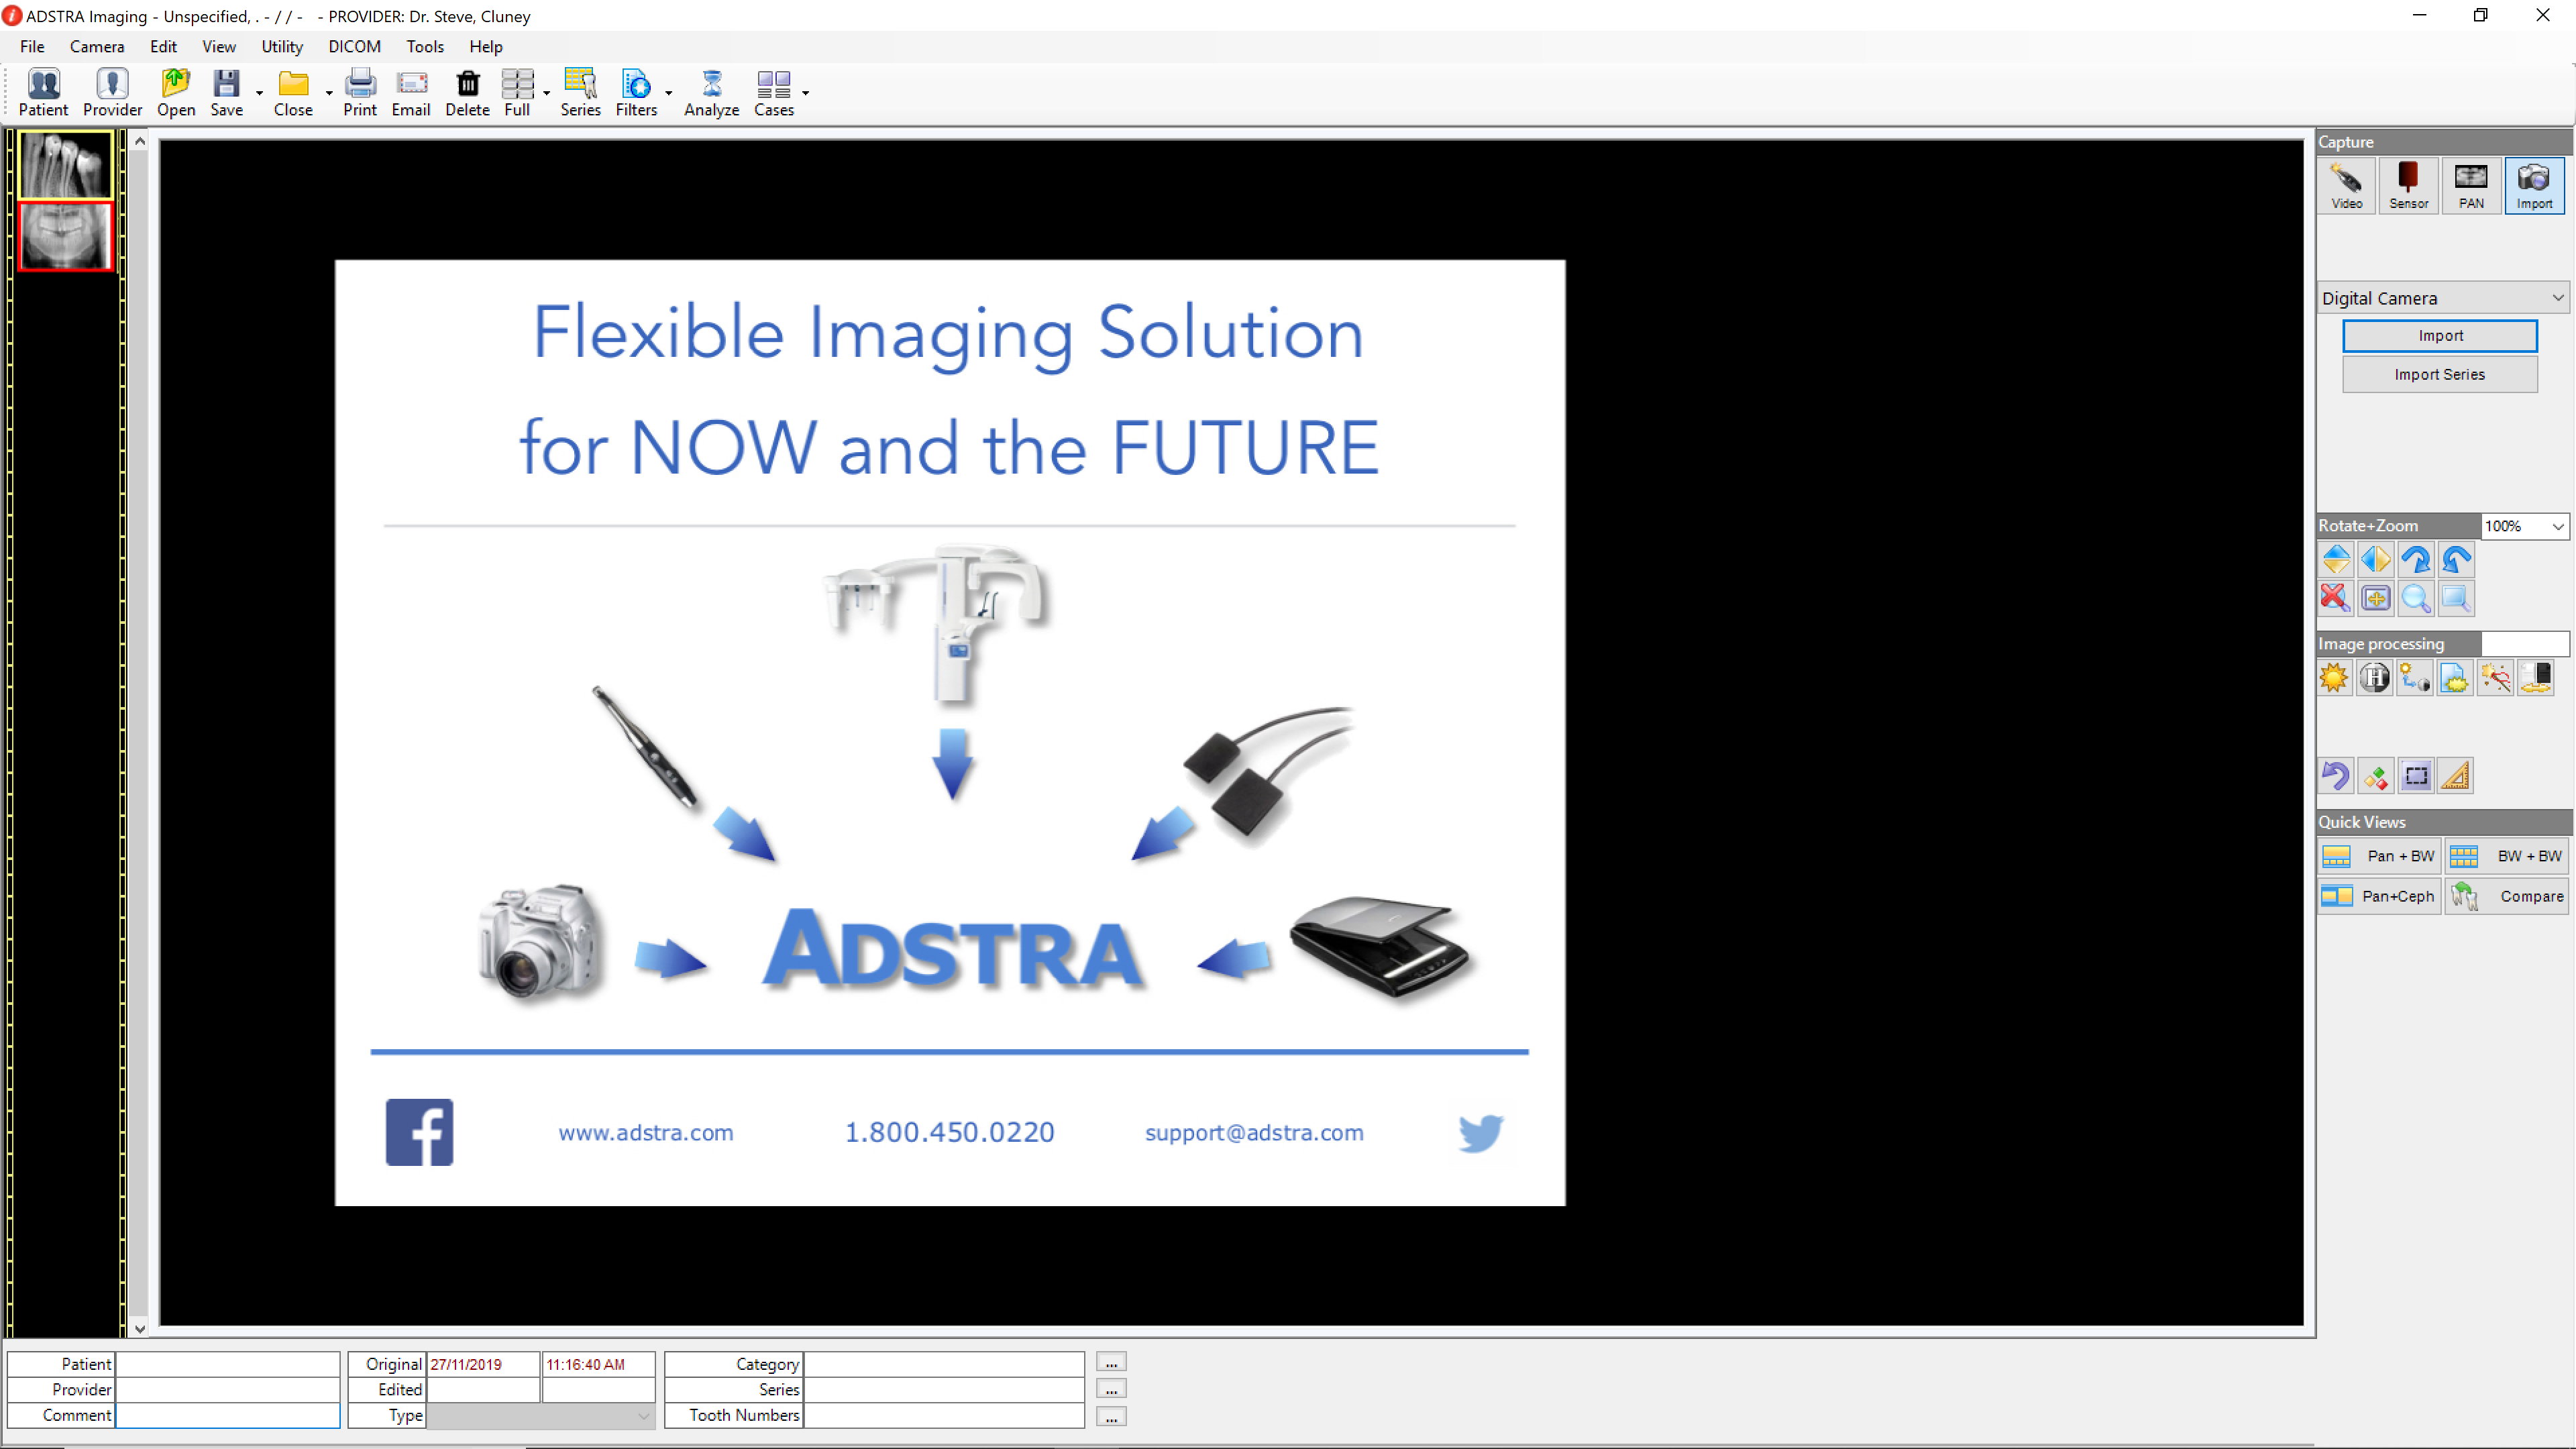Open the PAN capture mode

2471,185
